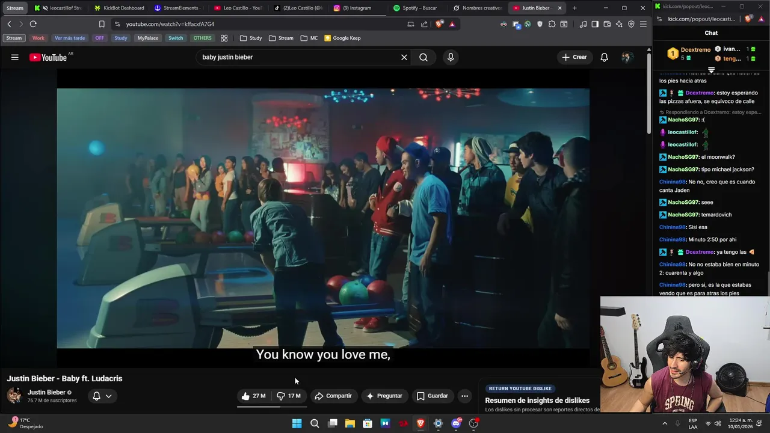
Task: Open the YouTube notifications bell
Action: 604,57
